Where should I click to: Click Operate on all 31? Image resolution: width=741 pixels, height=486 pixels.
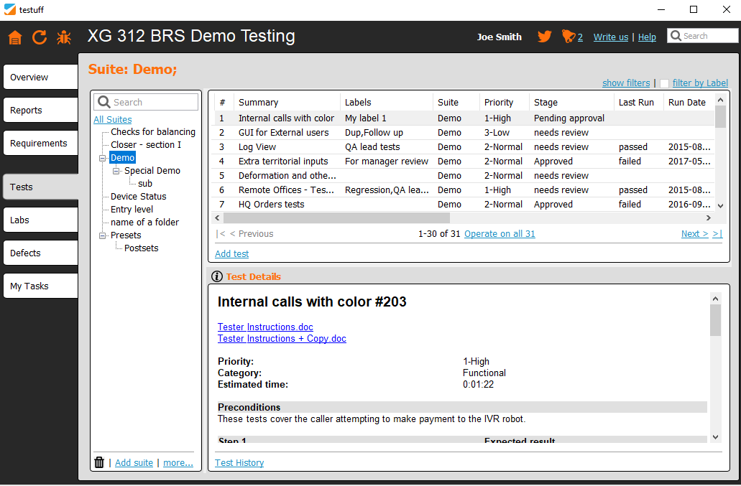[x=500, y=233]
